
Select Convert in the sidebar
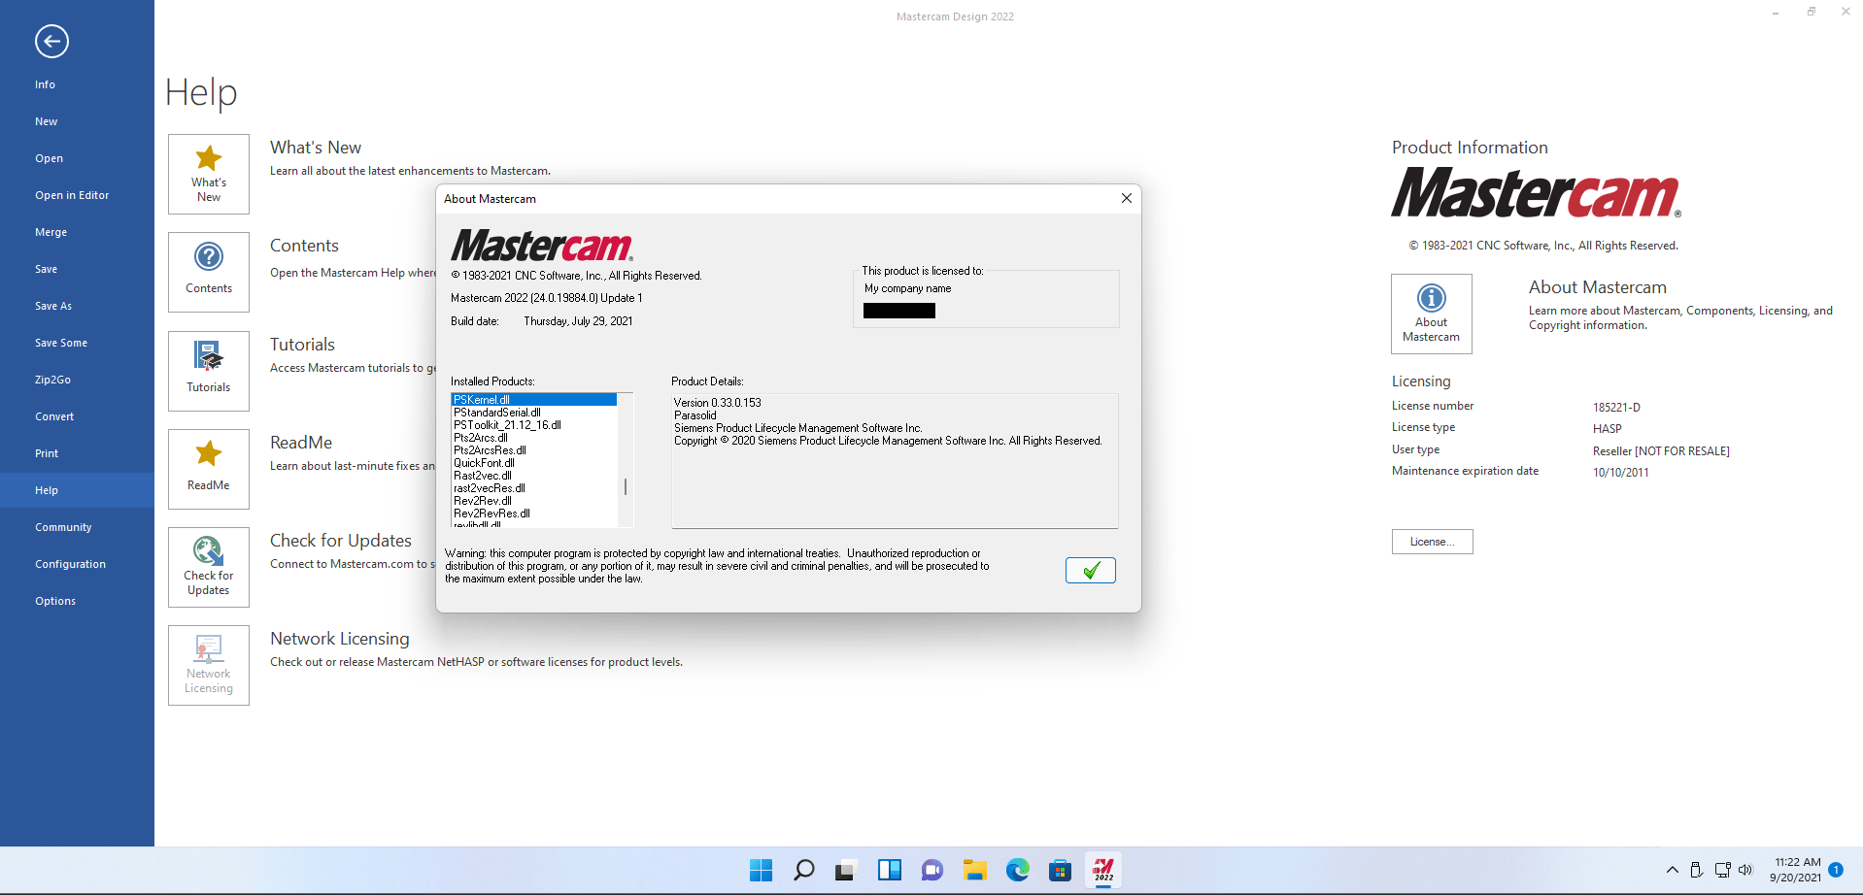77,416
